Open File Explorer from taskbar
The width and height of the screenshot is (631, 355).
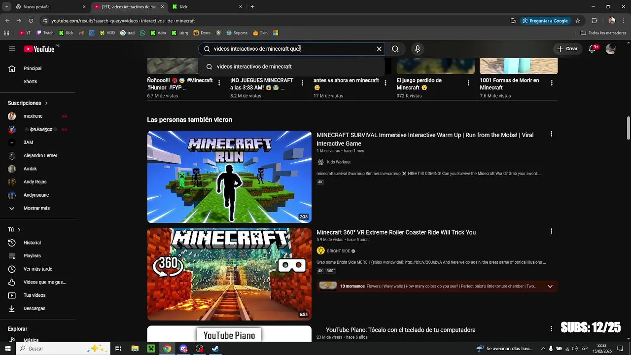tap(135, 349)
